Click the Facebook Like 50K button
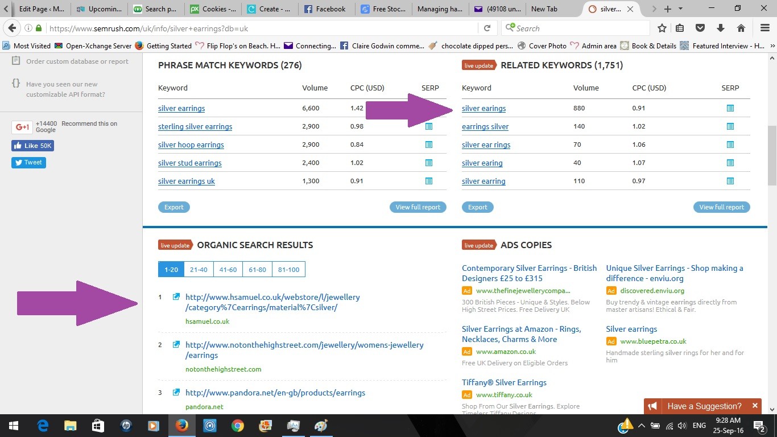Screen dimensions: 777x437 coord(32,146)
